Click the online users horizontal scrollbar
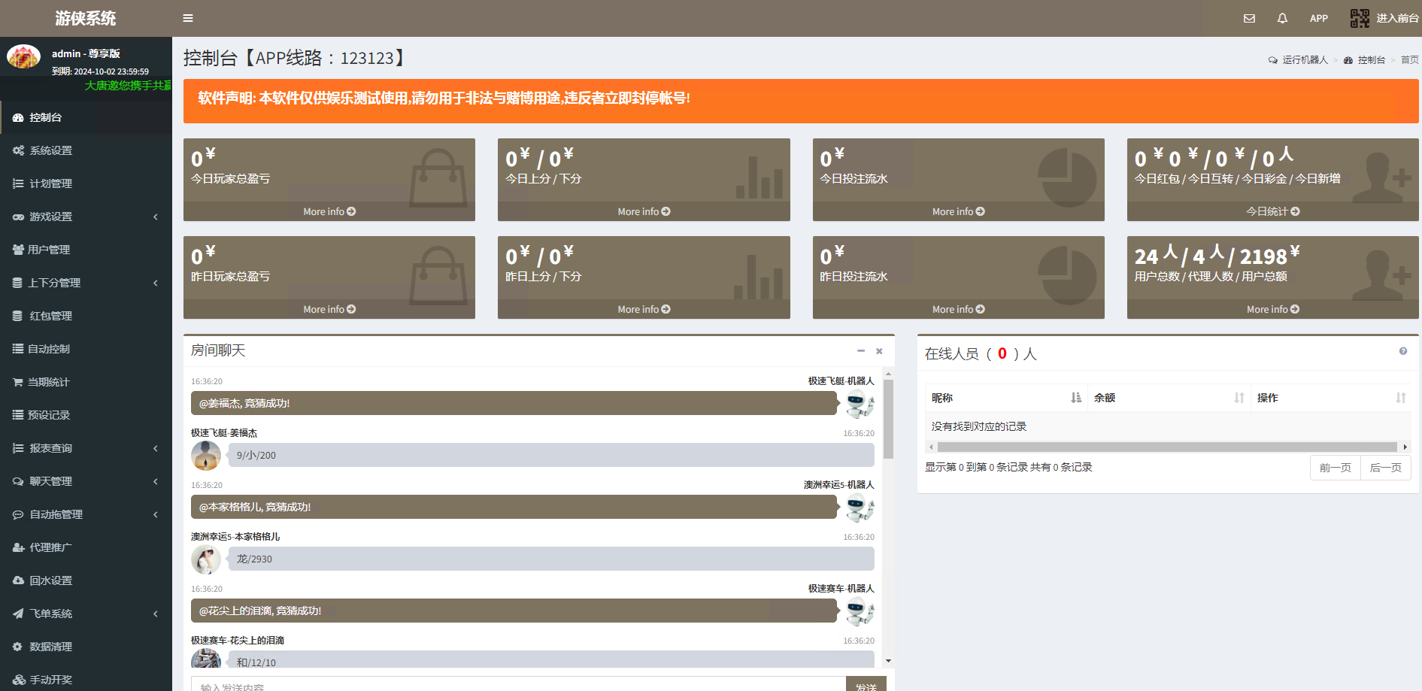Viewport: 1422px width, 691px height. pos(1167,447)
